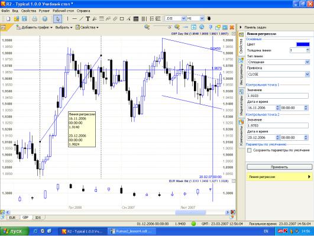Click Толщина линии stepper arrows
Viewport: 314px width, 236px height.
pyautogui.click(x=307, y=50)
